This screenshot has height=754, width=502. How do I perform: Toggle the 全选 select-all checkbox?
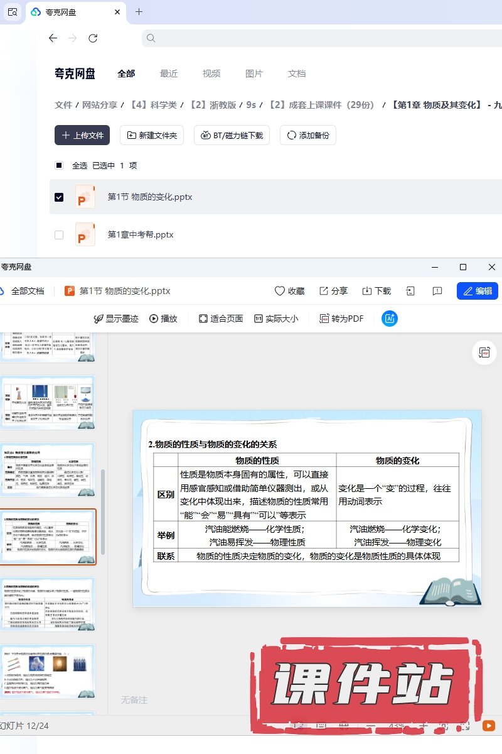click(x=59, y=166)
